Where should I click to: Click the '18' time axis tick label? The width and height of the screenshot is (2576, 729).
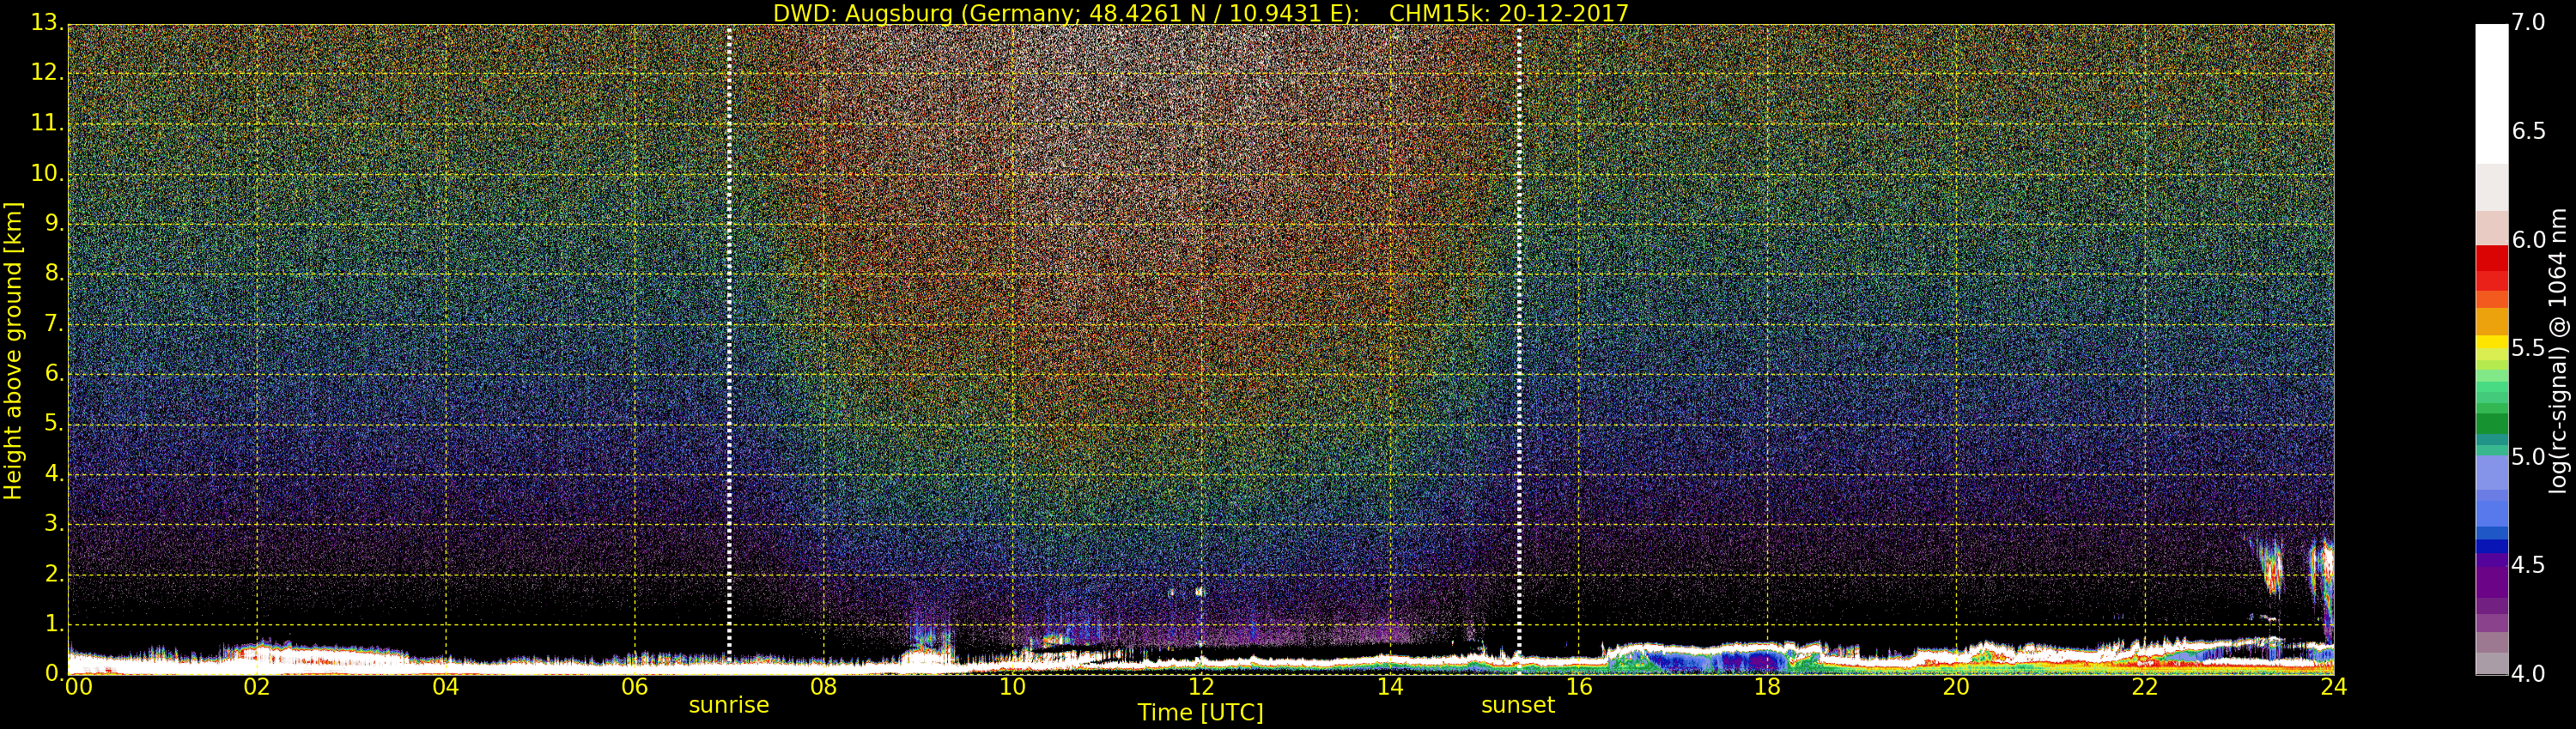(x=1768, y=687)
